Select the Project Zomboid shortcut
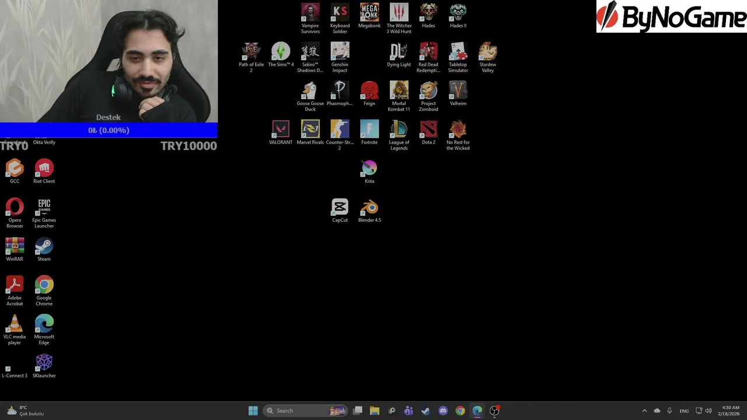This screenshot has height=420, width=747. click(428, 96)
